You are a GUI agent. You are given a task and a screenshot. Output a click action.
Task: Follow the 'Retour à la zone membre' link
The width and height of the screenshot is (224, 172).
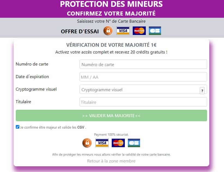[111, 161]
